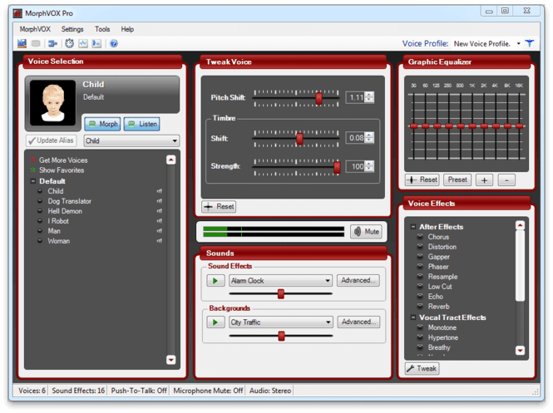Screen dimensions: 553x413
Task: Enable the Chorus after effect
Action: coord(420,237)
